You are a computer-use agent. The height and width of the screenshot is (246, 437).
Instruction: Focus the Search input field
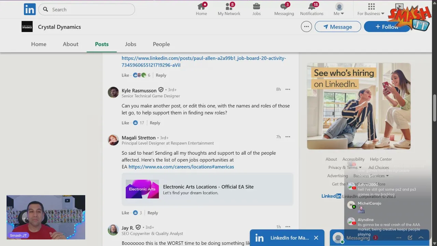(x=87, y=10)
